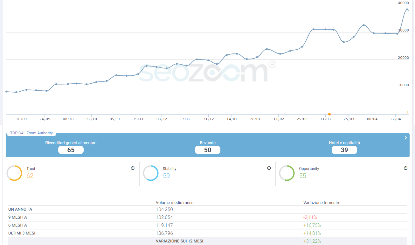Click the Stability score value 59
This screenshot has height=245, width=415.
tap(166, 176)
